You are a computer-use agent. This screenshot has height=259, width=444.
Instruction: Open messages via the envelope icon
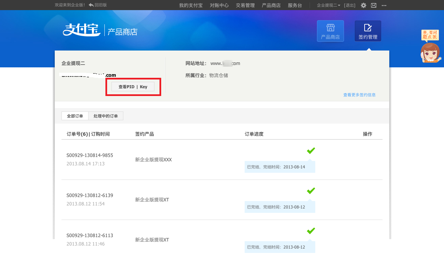click(373, 5)
